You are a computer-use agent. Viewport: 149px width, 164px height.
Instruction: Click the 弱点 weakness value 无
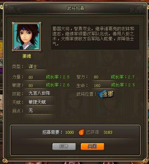[31, 111]
